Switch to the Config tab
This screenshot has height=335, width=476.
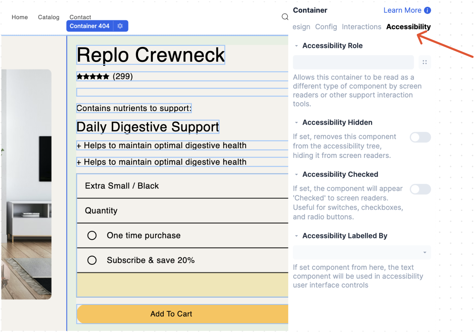[x=326, y=27]
